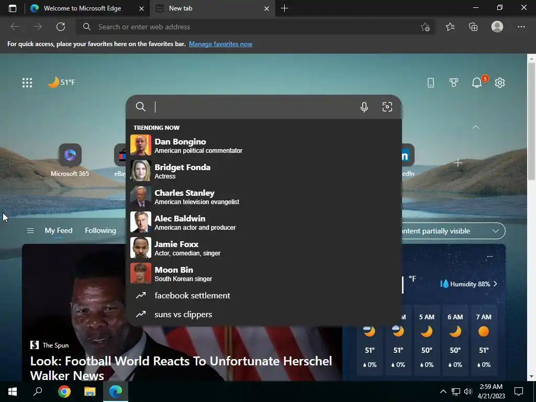Open Microsoft Rewards trophy icon
This screenshot has width=536, height=402.
(x=454, y=82)
